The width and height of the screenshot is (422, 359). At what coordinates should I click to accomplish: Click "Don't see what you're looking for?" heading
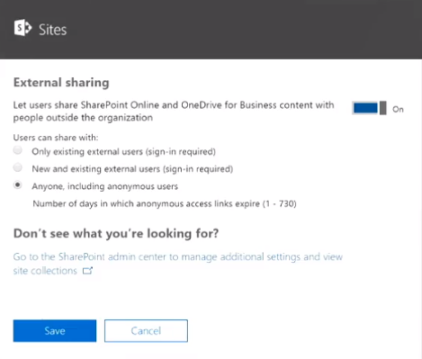tap(116, 233)
